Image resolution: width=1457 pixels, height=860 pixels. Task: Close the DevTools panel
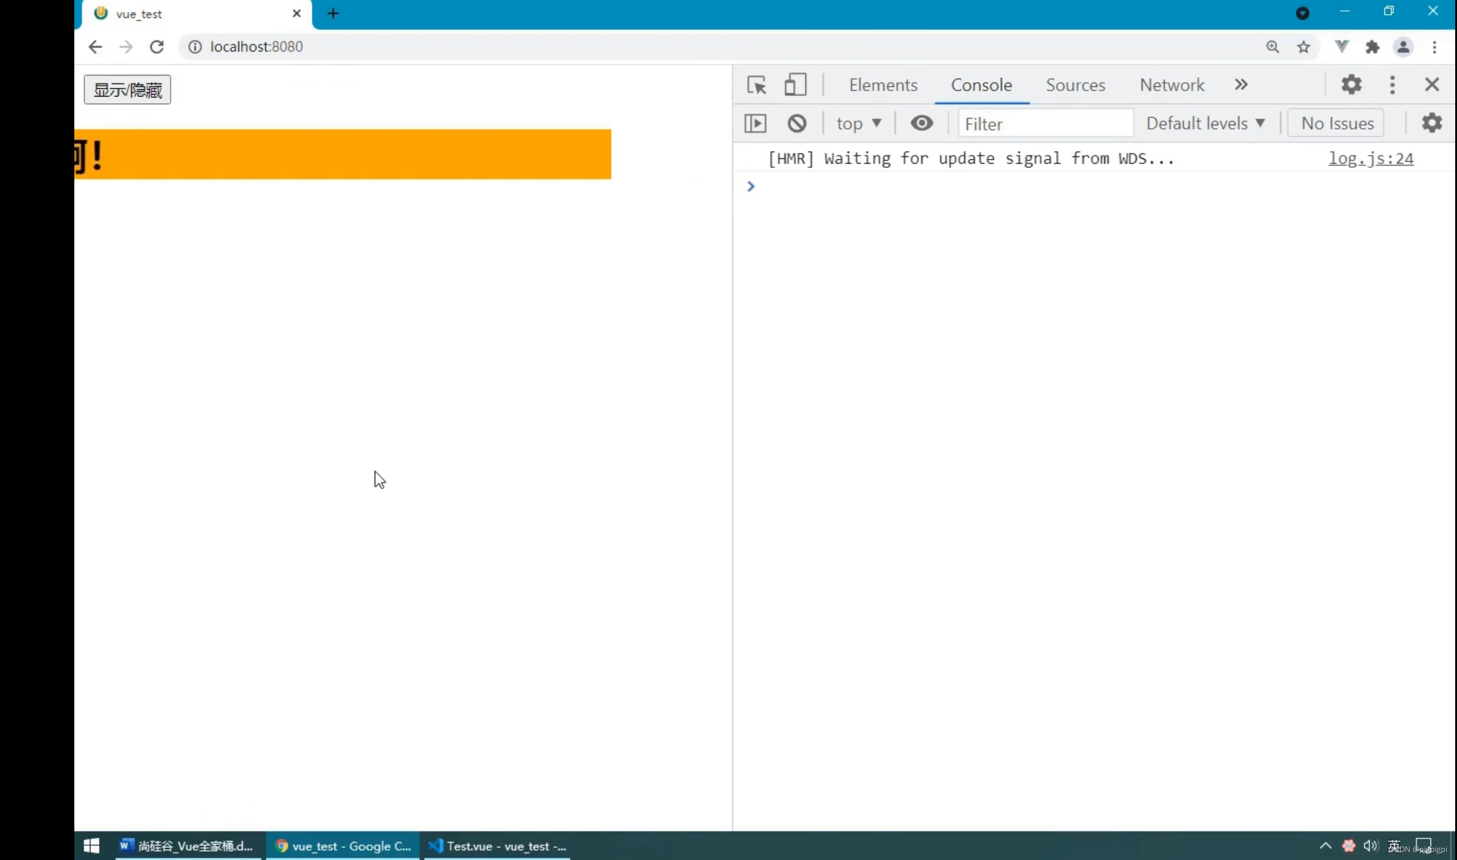tap(1432, 85)
